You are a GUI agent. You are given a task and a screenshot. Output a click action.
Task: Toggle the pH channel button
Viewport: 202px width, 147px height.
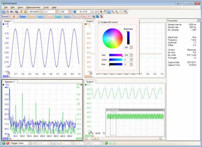pos(40,16)
